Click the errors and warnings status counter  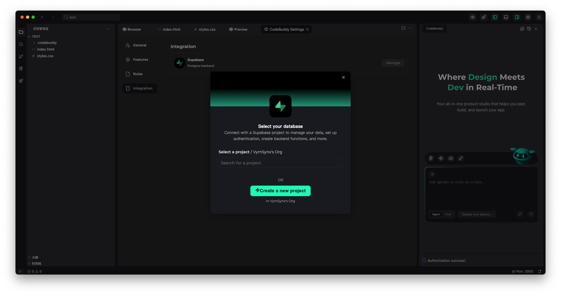click(x=35, y=272)
